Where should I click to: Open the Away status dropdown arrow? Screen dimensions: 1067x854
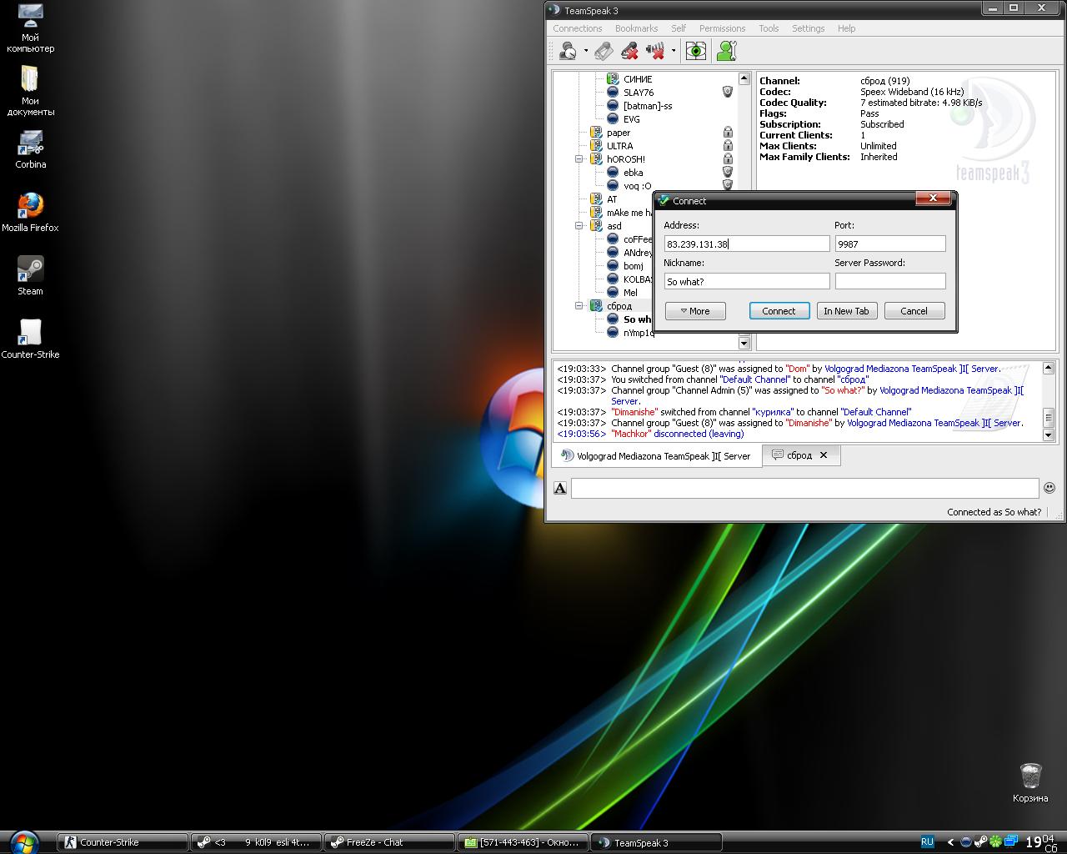(586, 52)
